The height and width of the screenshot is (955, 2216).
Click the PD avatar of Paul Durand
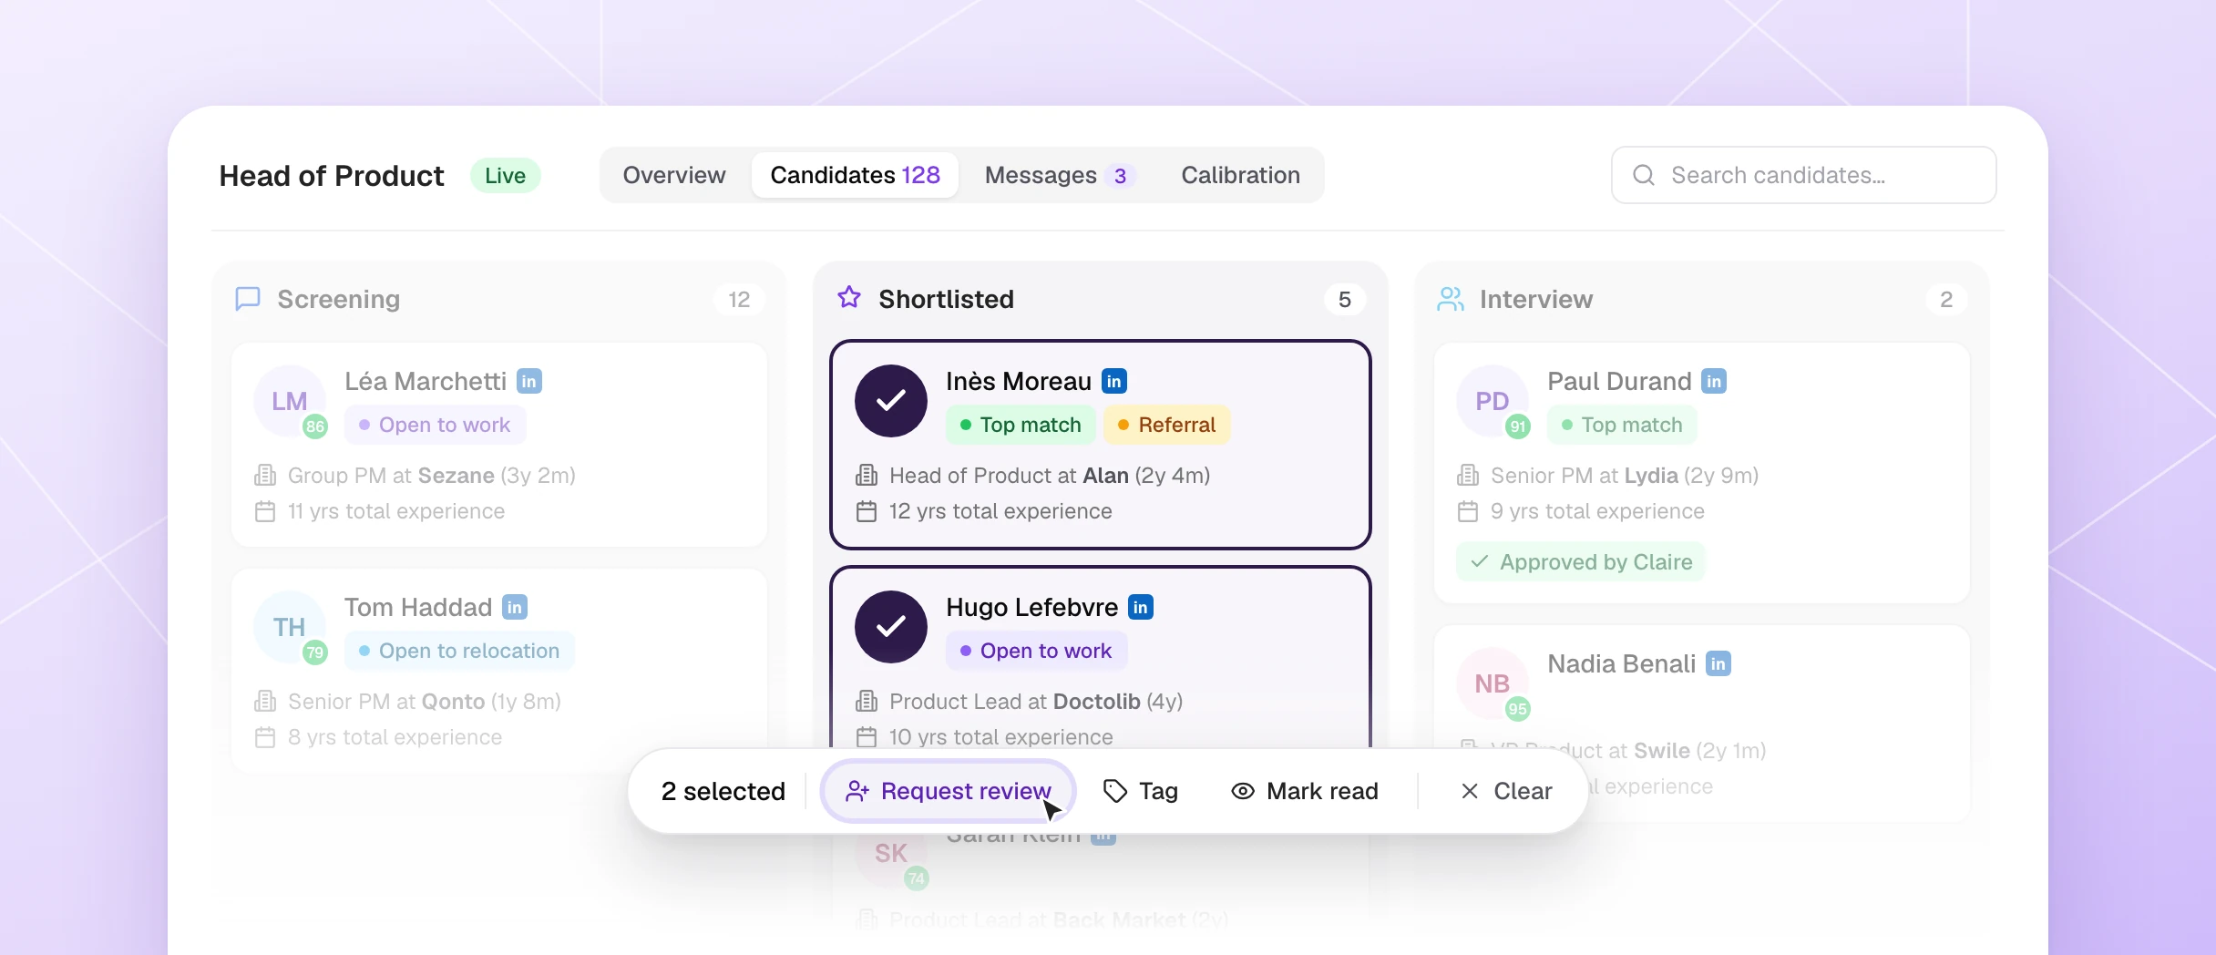click(1493, 401)
